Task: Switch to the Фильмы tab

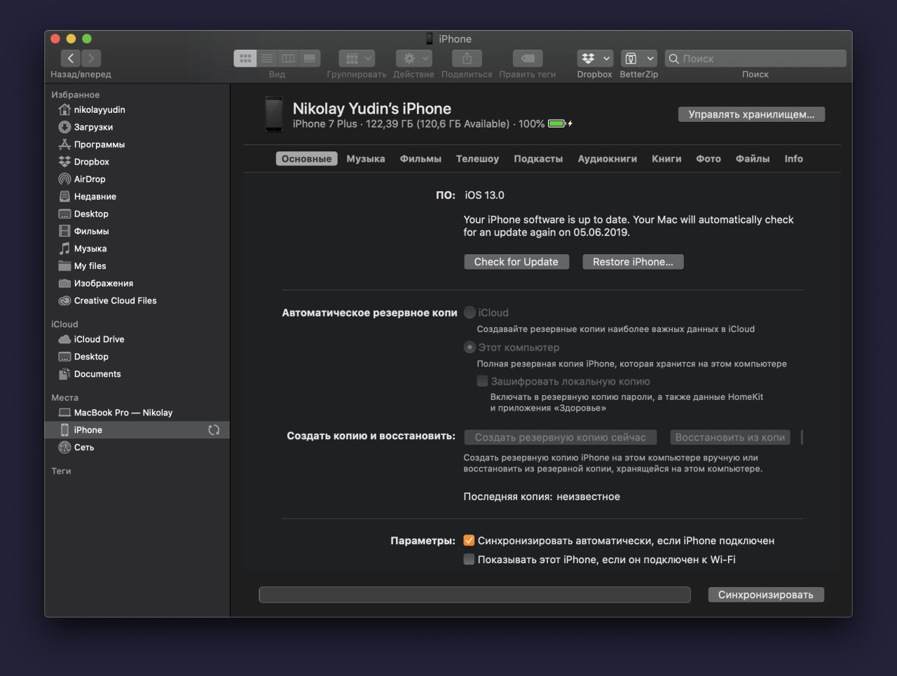Action: pos(420,159)
